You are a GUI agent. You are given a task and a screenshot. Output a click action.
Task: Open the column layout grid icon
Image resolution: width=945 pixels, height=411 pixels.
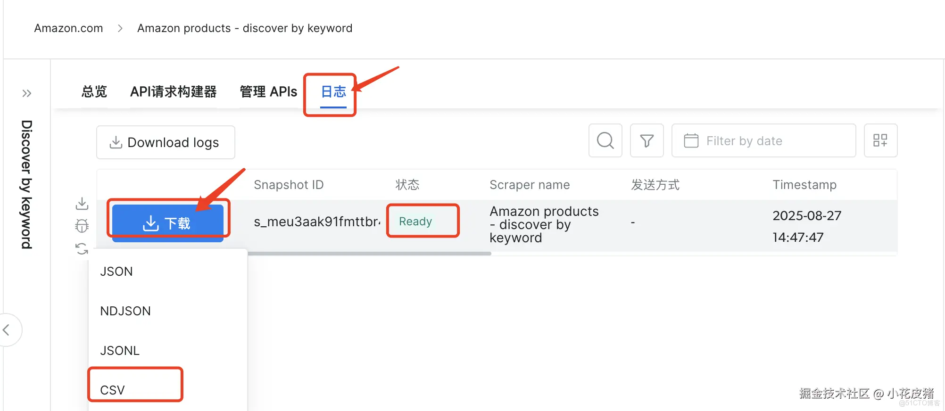(x=880, y=140)
